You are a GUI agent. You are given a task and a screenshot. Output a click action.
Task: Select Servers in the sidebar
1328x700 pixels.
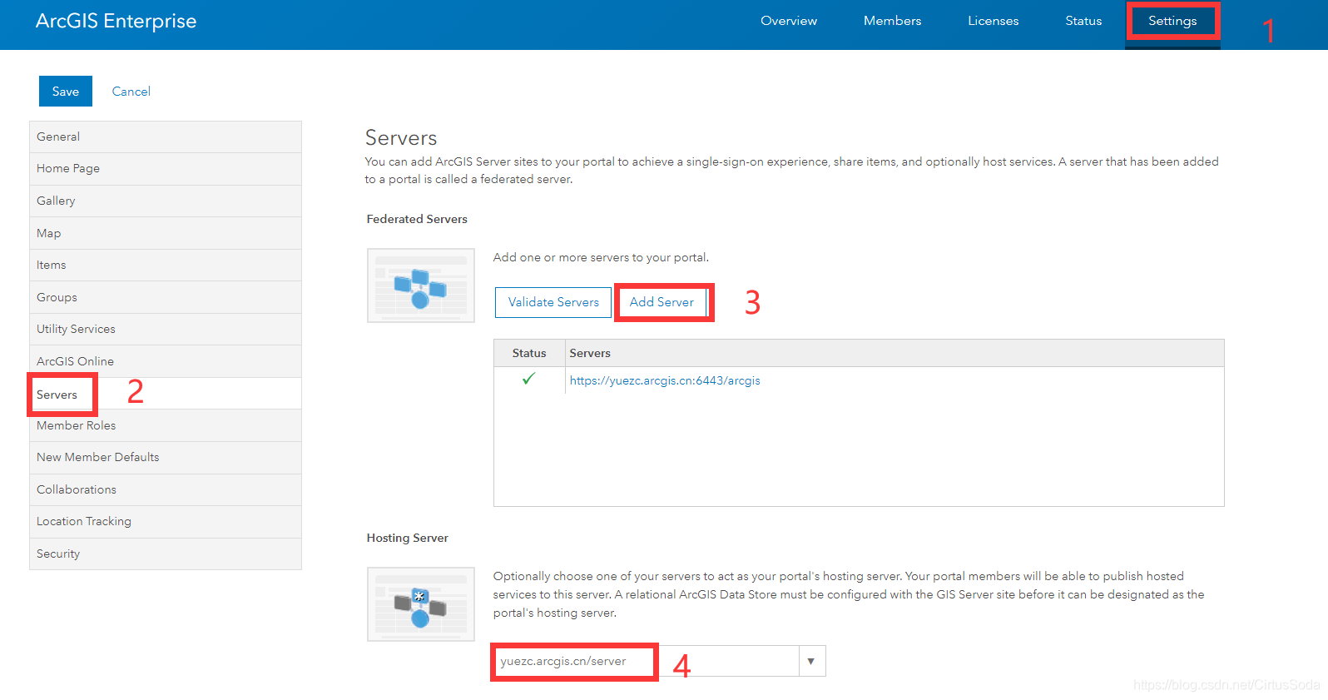166,394
